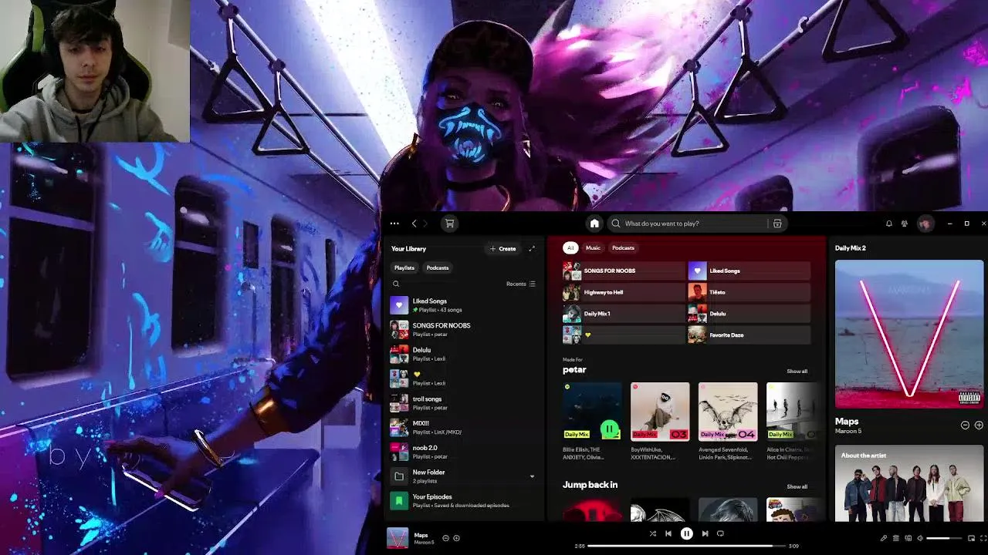Viewport: 988px width, 555px height.
Task: Toggle shuffle playback
Action: 652,533
